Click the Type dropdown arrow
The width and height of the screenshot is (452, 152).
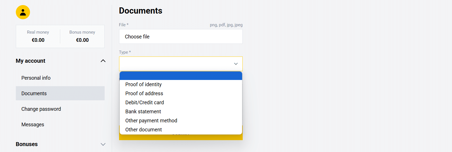click(236, 64)
